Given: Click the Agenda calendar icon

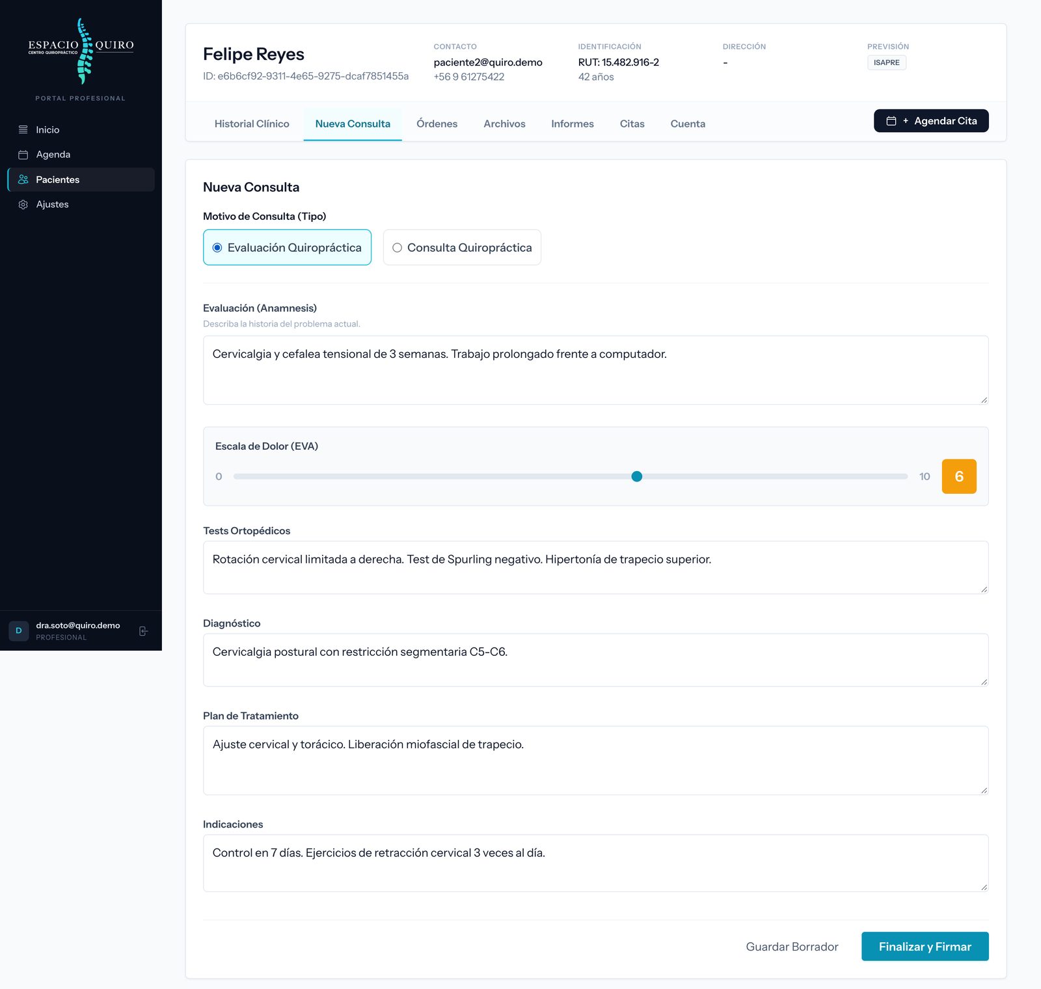Looking at the screenshot, I should [x=23, y=154].
